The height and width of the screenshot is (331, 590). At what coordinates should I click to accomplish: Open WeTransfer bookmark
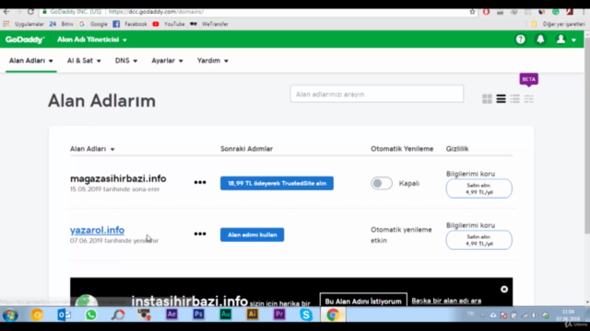pyautogui.click(x=209, y=24)
